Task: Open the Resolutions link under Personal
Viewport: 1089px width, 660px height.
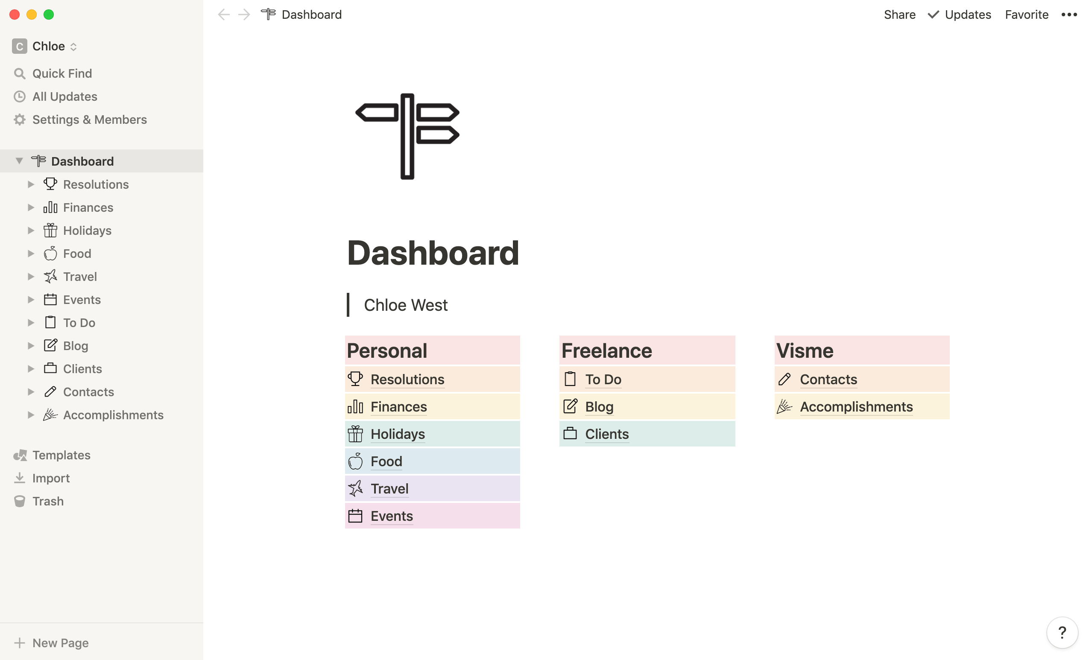Action: 407,379
